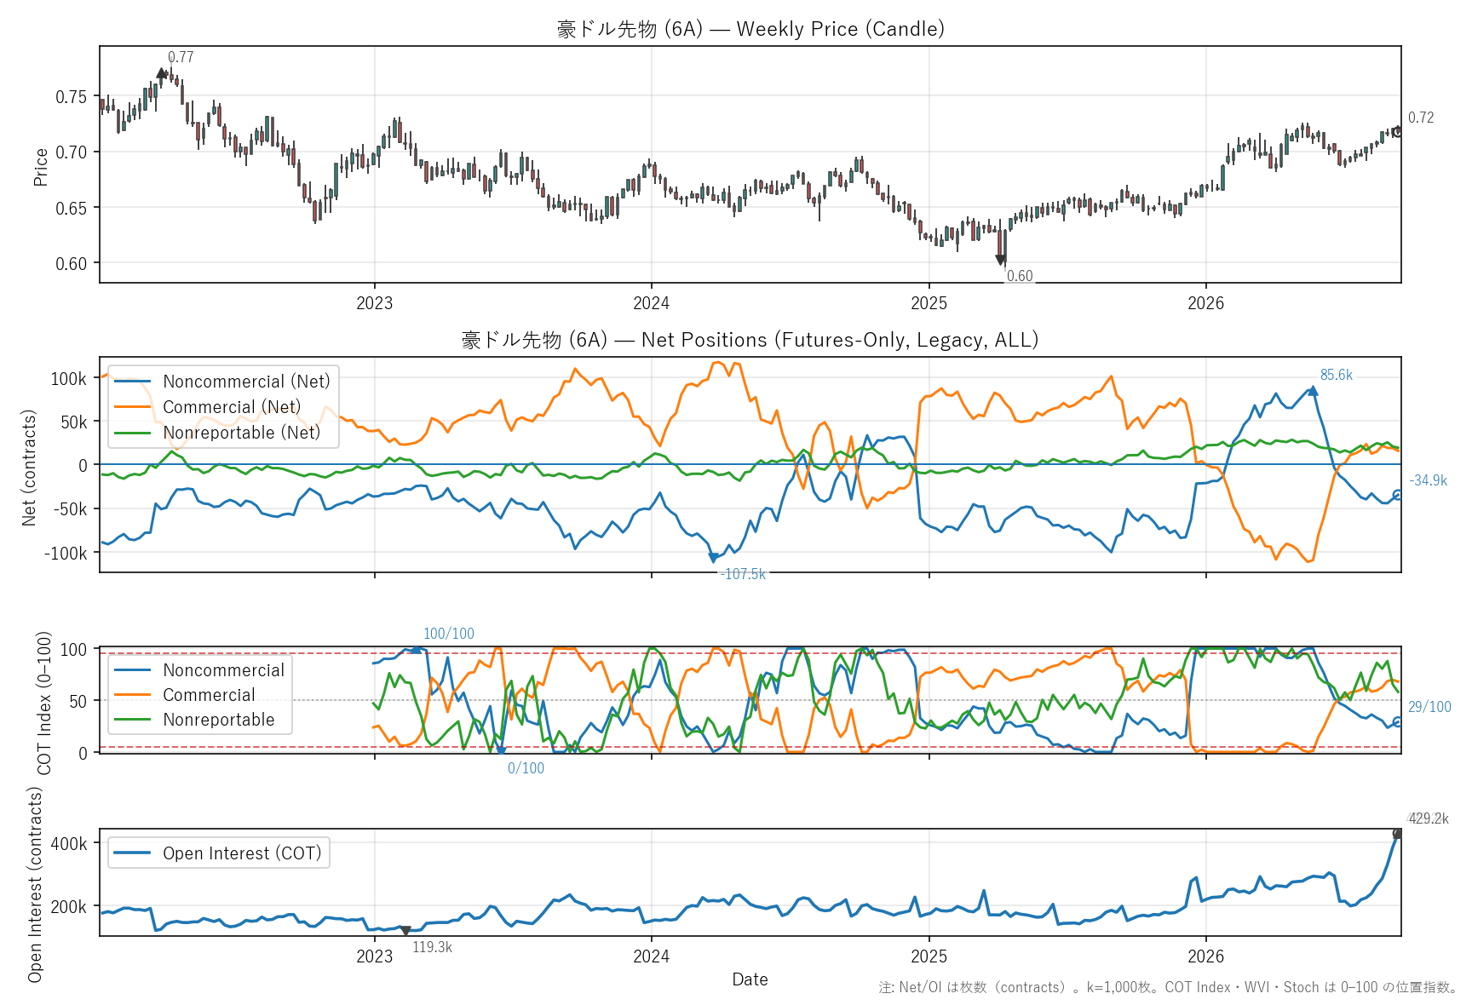Click the -34.9k latest noncommercial net marker
This screenshot has width=1472, height=1005.
click(x=1397, y=495)
